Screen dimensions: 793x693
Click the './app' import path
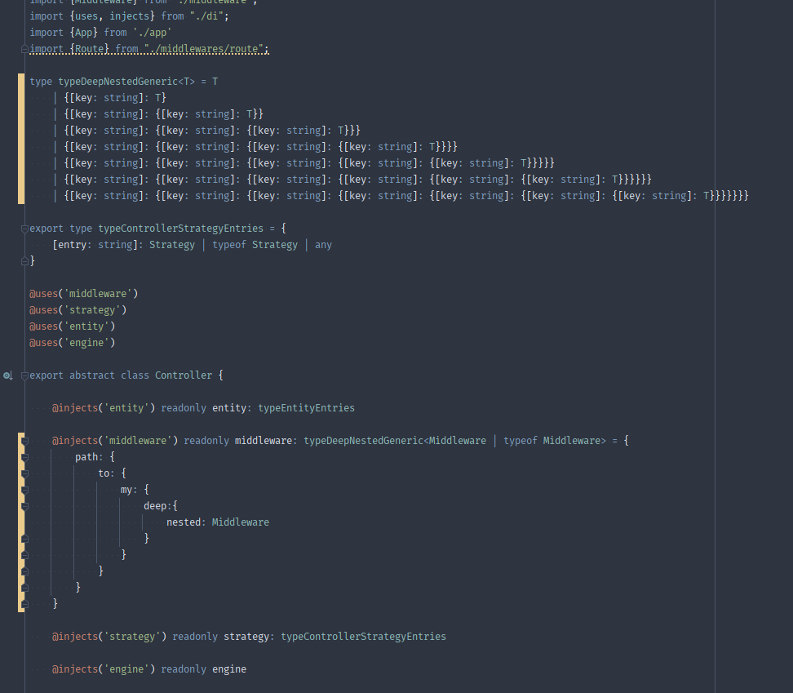click(153, 33)
